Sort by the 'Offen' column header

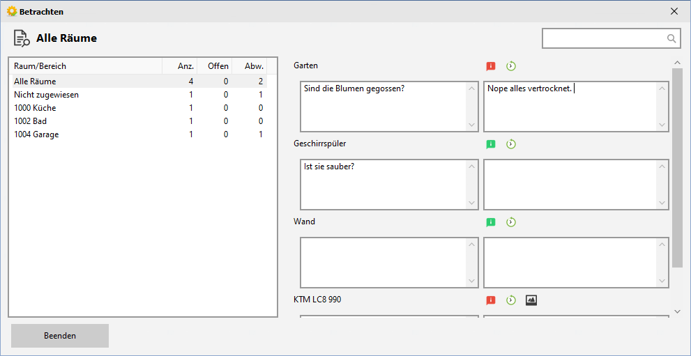tap(216, 66)
